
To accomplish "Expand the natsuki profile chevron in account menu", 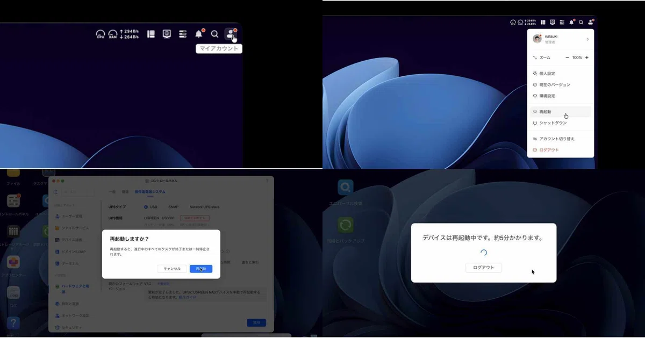I will coord(587,39).
